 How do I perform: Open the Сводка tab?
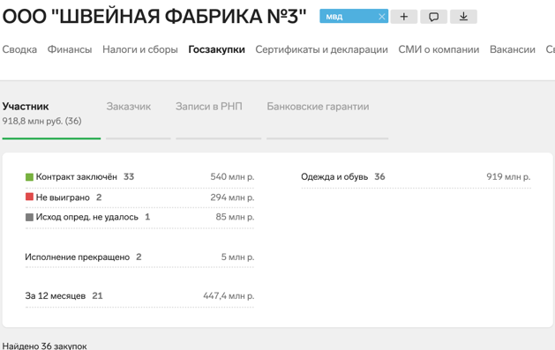click(19, 49)
